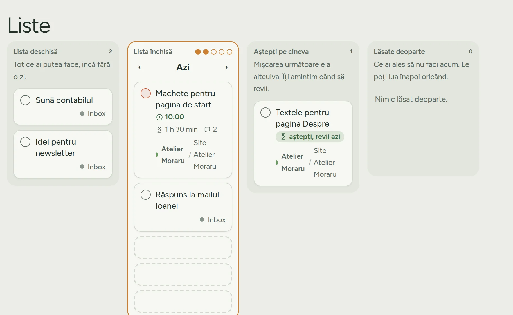513x315 pixels.
Task: Tick the 'Răspuns la mailul Ioanei' circle
Action: 146,195
